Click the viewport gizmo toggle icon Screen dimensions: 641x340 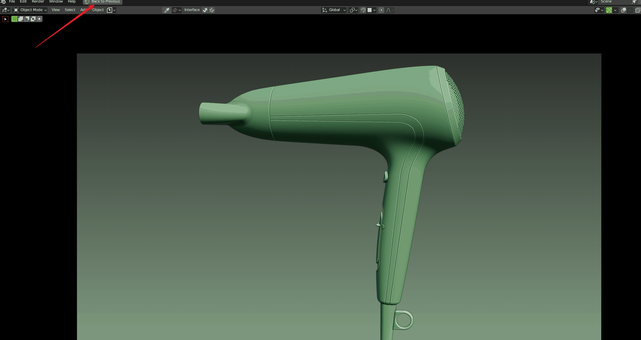click(212, 10)
